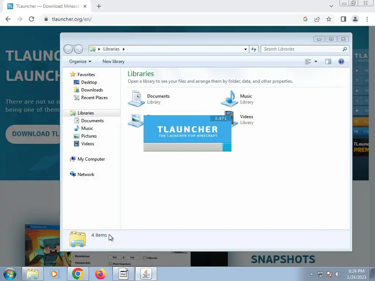Click the TLauncher splash logo
Screen dimensions: 375x281
(187, 131)
